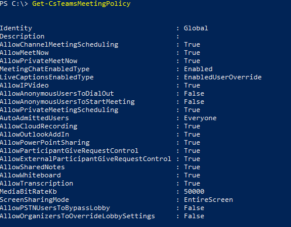Click the 50000 MediaBitRateKb value

pos(194,191)
